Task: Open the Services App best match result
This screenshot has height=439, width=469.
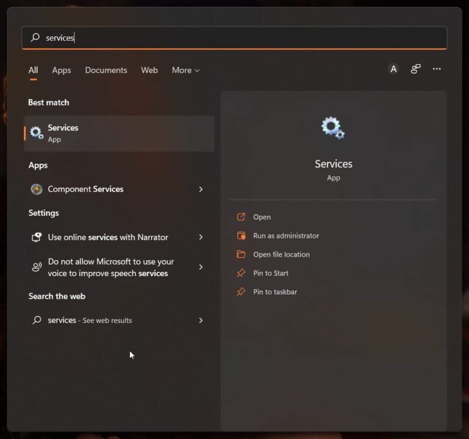Action: 119,133
